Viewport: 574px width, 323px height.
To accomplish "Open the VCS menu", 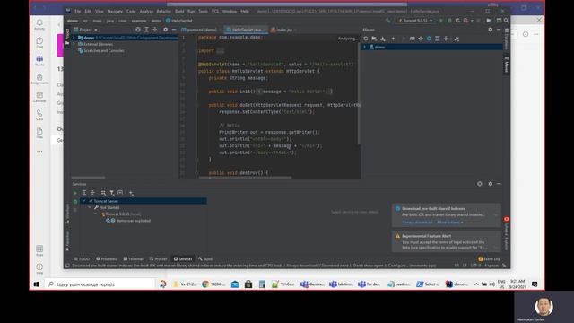I will point(215,12).
